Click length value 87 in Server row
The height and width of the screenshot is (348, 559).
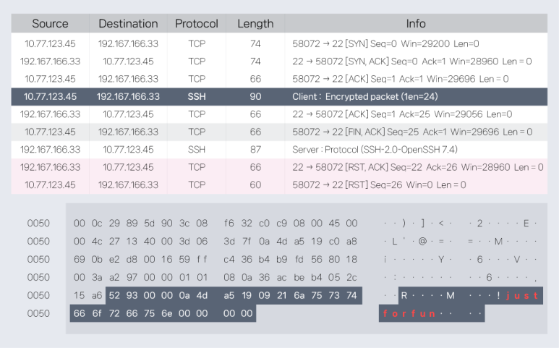pos(255,149)
